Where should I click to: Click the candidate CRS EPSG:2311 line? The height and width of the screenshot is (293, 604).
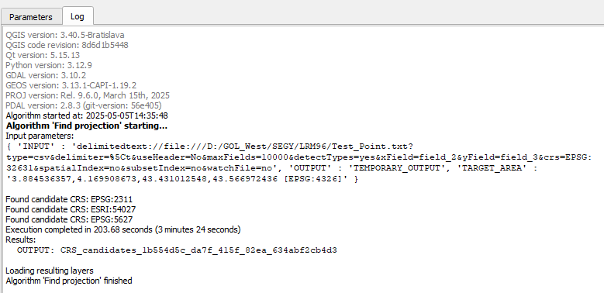coord(69,199)
